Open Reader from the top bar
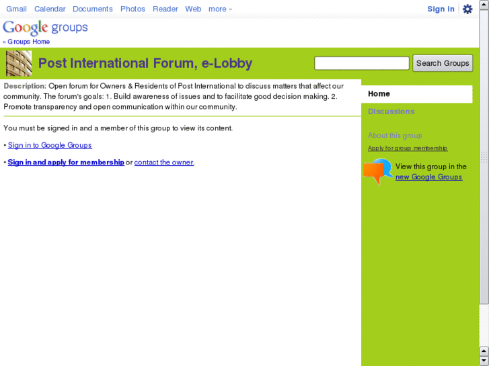The image size is (489, 366). pyautogui.click(x=165, y=9)
